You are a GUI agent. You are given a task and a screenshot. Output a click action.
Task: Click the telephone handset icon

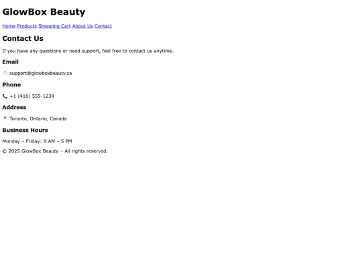coord(5,96)
